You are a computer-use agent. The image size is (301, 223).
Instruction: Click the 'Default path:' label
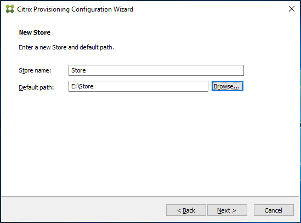point(36,87)
